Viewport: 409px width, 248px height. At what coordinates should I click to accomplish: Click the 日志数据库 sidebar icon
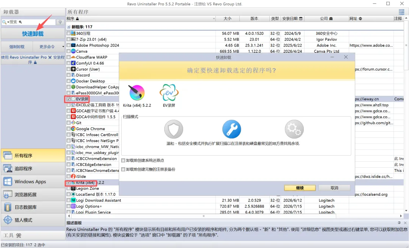[8, 207]
